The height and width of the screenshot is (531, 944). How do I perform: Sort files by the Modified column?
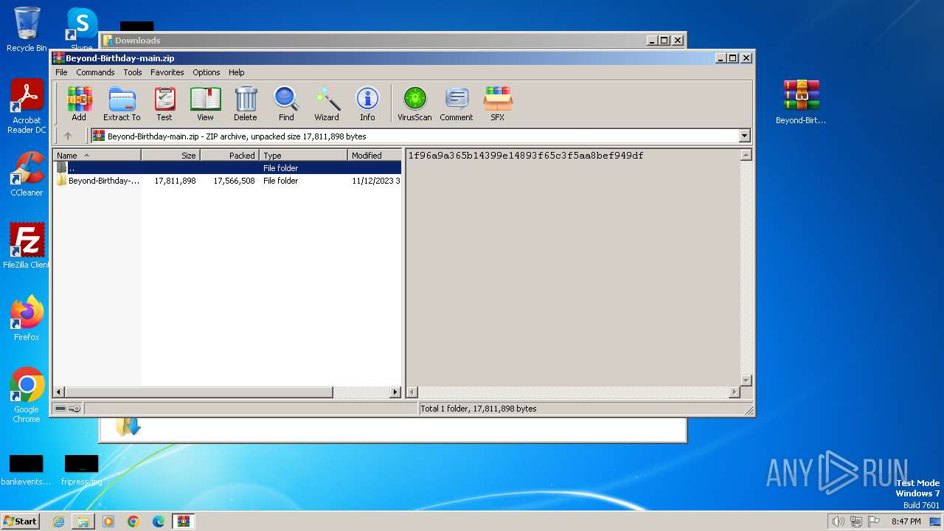click(x=375, y=155)
